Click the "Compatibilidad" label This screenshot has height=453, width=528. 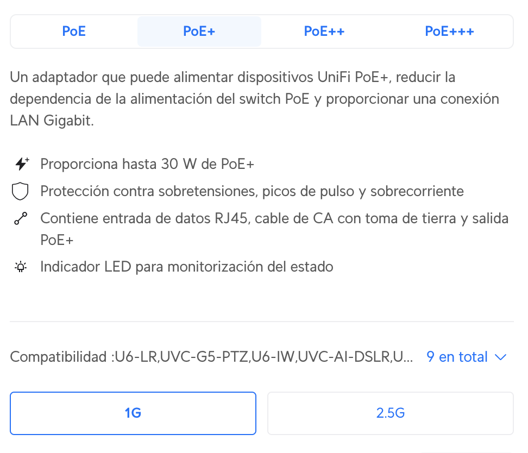(x=59, y=357)
